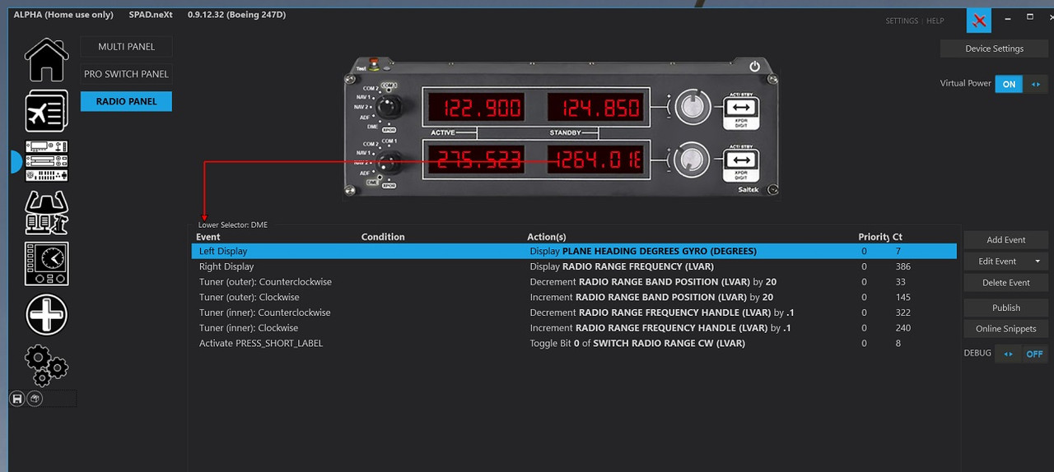Image resolution: width=1054 pixels, height=472 pixels.
Task: Open the HELP menu
Action: tap(935, 21)
